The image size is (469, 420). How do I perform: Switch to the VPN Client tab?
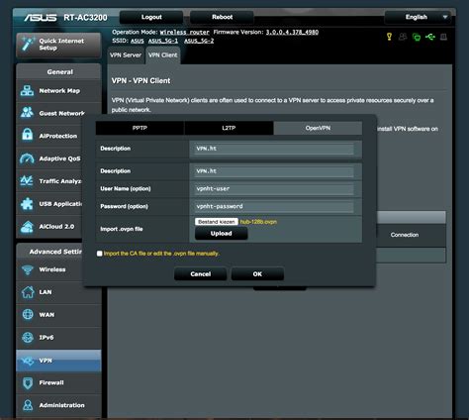coord(163,55)
